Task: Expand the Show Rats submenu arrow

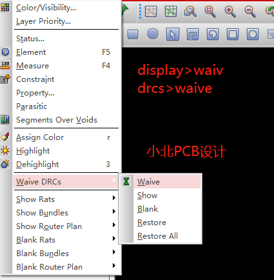Action: tap(114, 198)
